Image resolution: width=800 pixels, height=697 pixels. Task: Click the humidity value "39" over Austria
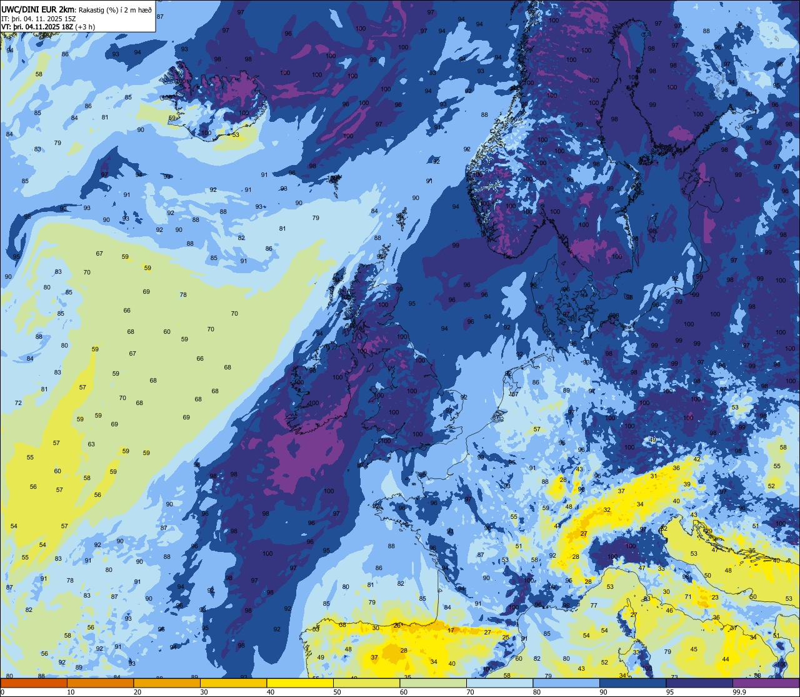pos(687,484)
